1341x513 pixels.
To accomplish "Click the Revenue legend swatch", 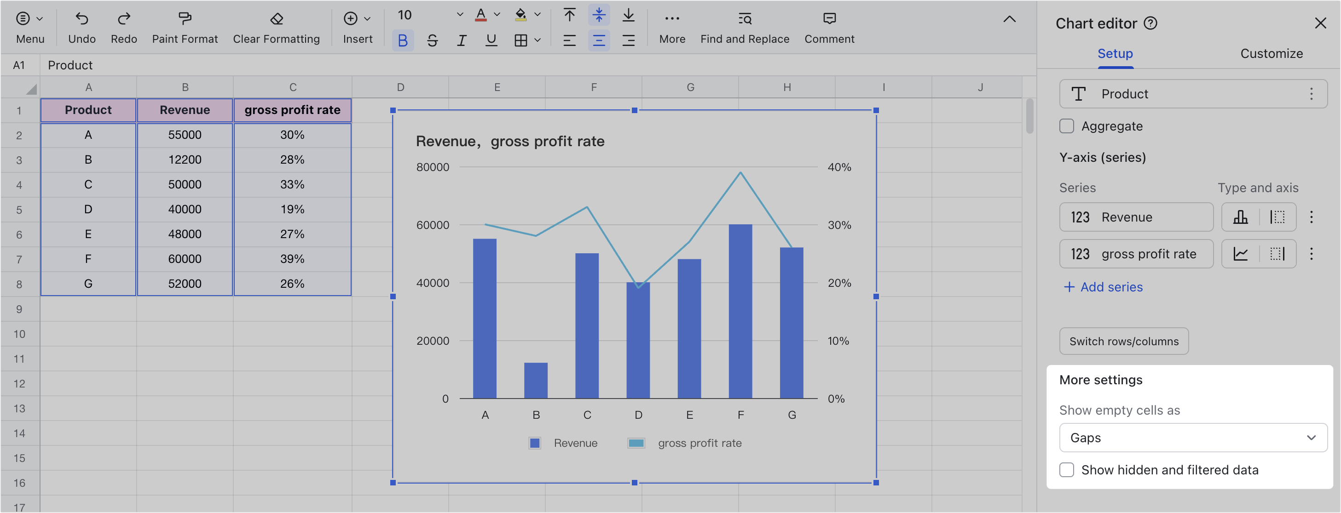I will 535,443.
